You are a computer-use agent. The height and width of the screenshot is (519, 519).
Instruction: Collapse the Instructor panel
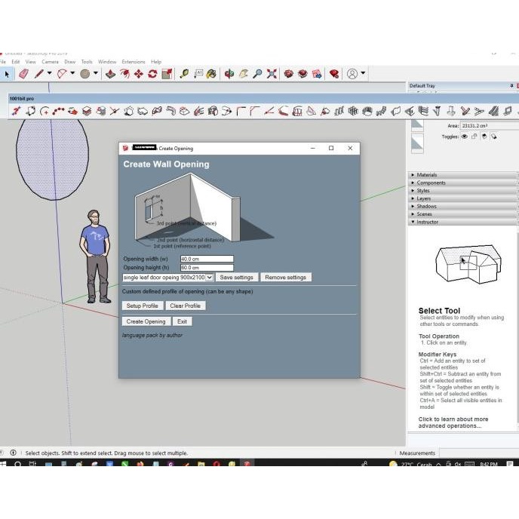click(x=427, y=222)
